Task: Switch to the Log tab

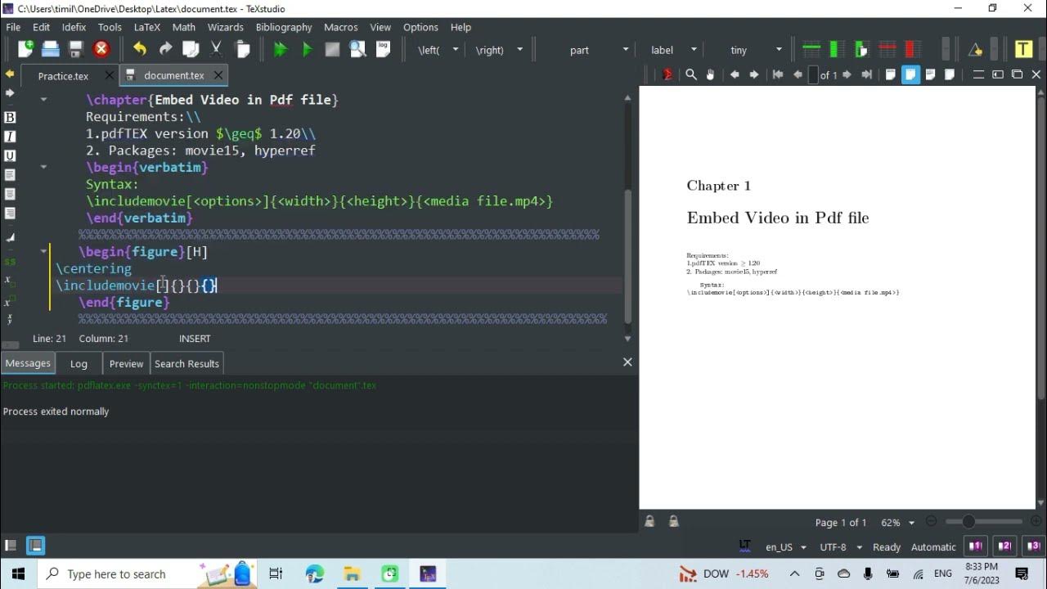Action: pyautogui.click(x=79, y=363)
